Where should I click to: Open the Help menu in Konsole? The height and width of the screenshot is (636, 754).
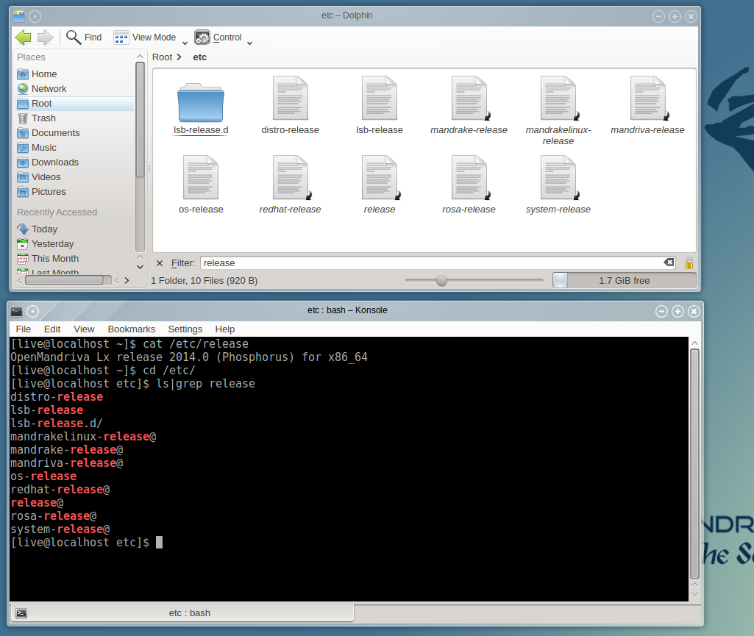pyautogui.click(x=225, y=329)
